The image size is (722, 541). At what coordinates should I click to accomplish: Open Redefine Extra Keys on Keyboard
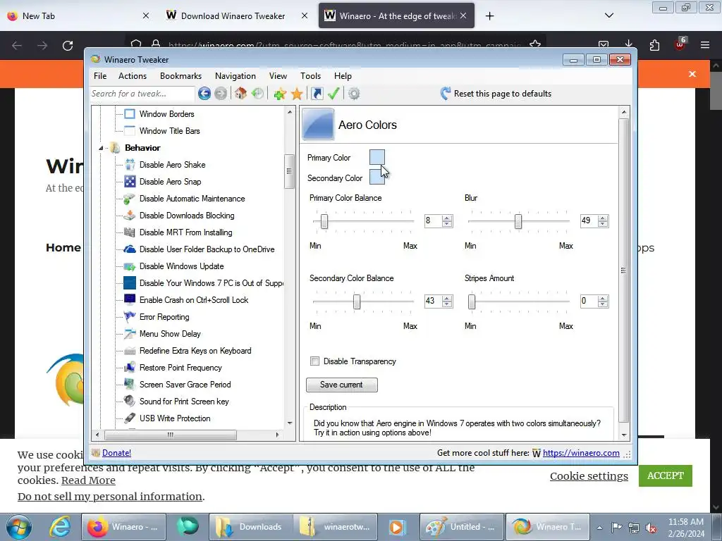click(x=195, y=351)
